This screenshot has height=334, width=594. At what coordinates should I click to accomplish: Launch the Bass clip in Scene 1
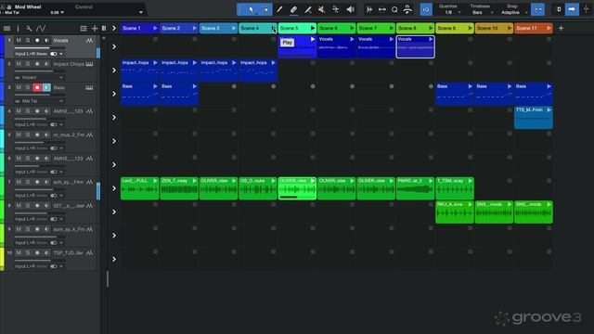(x=155, y=86)
